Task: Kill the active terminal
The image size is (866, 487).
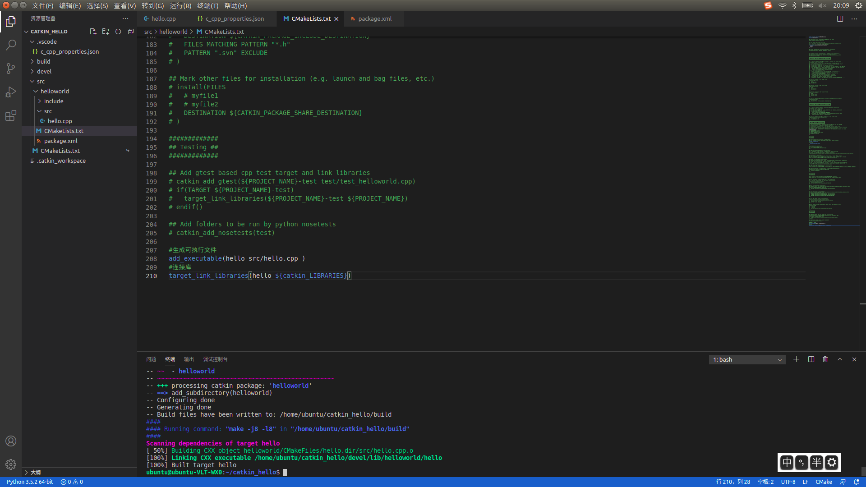Action: point(825,359)
